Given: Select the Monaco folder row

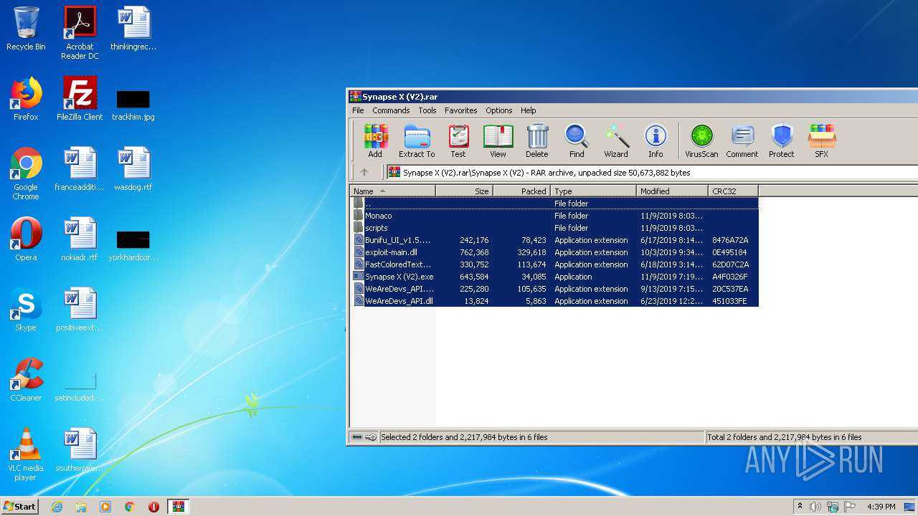Looking at the screenshot, I should tap(554, 216).
